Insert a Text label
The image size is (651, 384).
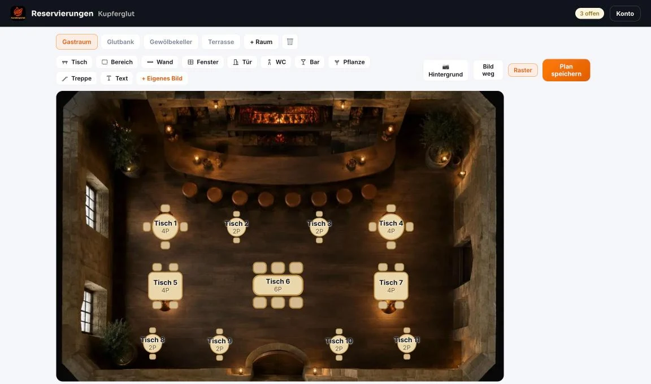(x=116, y=78)
